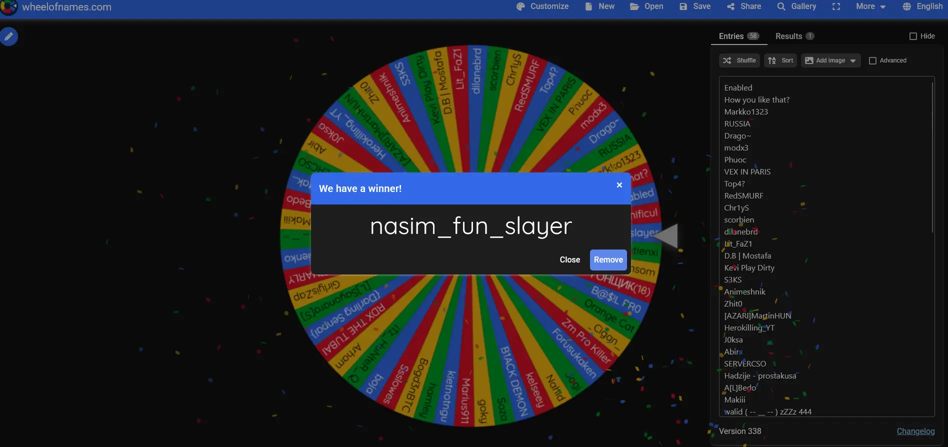Switch to the Results tab
948x447 pixels.
pyautogui.click(x=794, y=36)
